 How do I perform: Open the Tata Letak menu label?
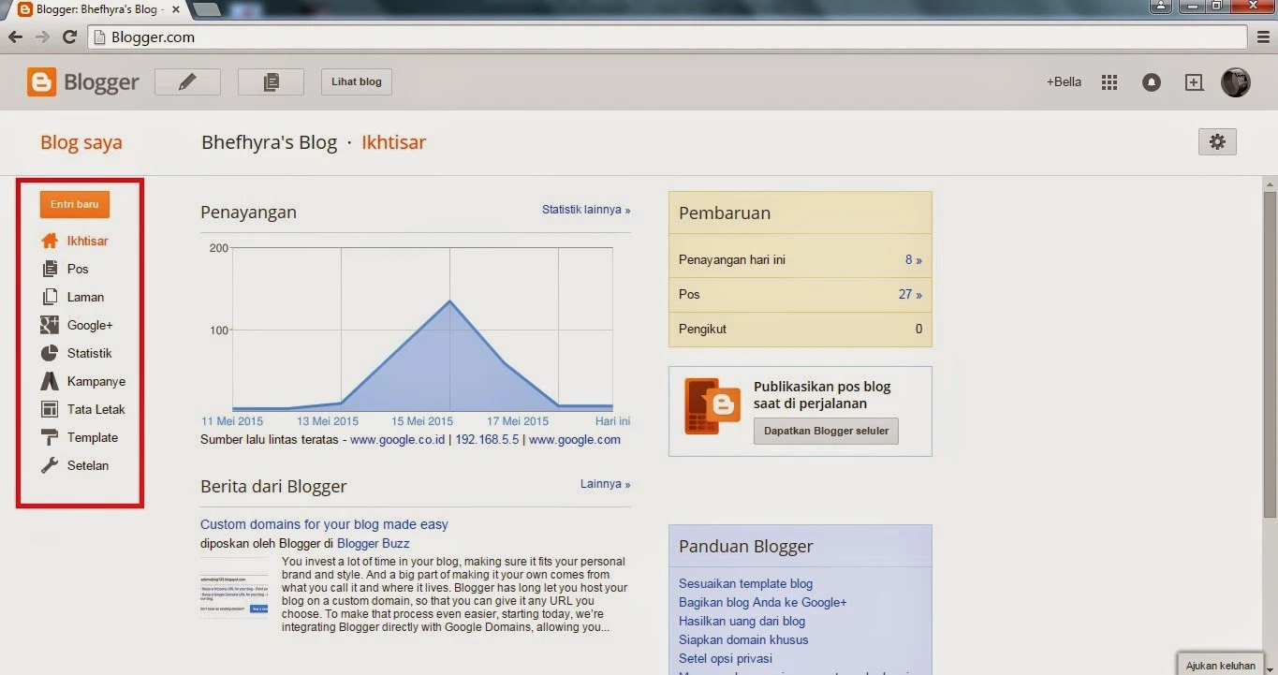96,409
